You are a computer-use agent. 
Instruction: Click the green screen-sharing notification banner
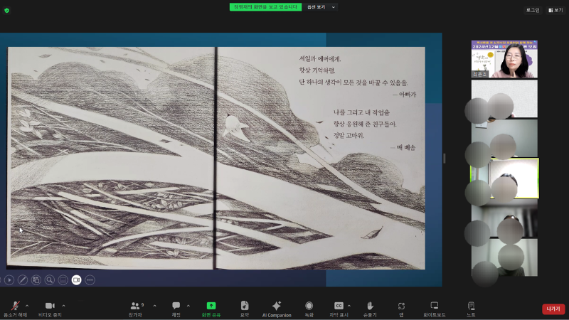click(x=265, y=7)
